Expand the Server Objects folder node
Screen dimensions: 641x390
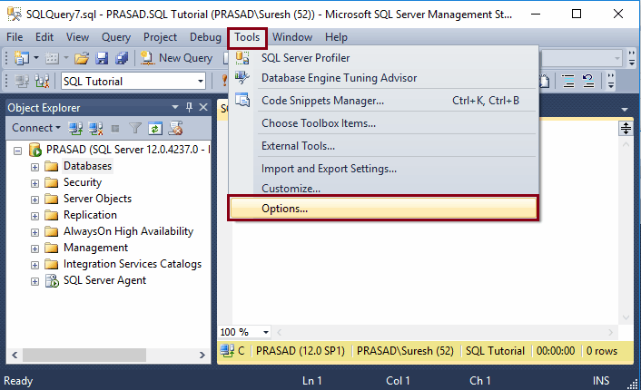[35, 200]
